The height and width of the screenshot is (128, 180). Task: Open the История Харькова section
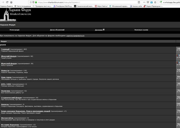10,125
